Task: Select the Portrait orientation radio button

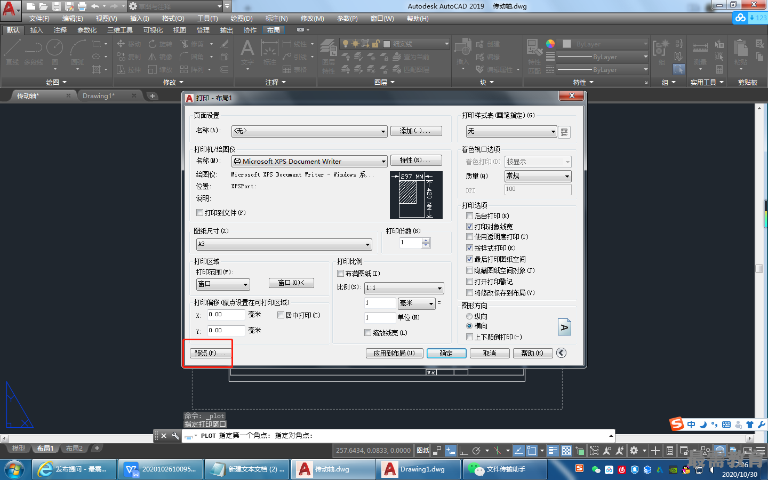Action: coord(469,316)
